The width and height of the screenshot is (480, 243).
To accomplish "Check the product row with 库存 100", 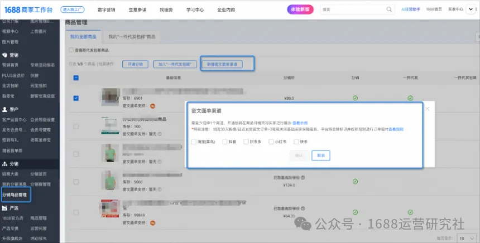I will tap(76, 127).
